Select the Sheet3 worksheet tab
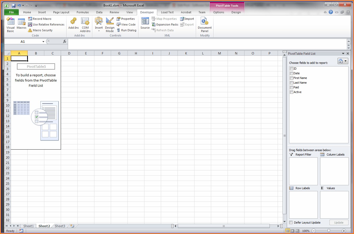 tap(60, 226)
